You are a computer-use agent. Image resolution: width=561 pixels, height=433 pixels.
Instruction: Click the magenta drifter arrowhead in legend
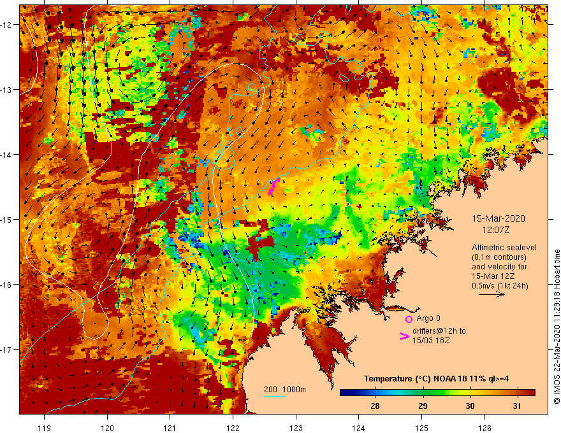(x=404, y=336)
